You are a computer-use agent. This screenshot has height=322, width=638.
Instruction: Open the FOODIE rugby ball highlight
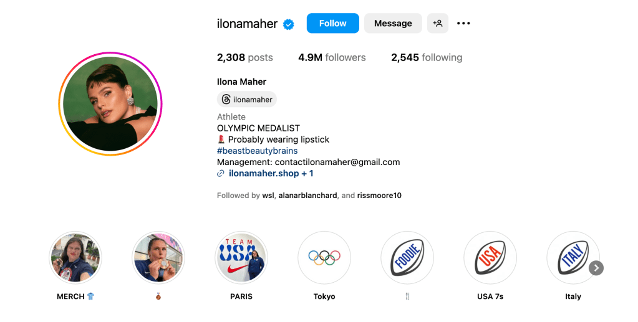[x=407, y=257]
